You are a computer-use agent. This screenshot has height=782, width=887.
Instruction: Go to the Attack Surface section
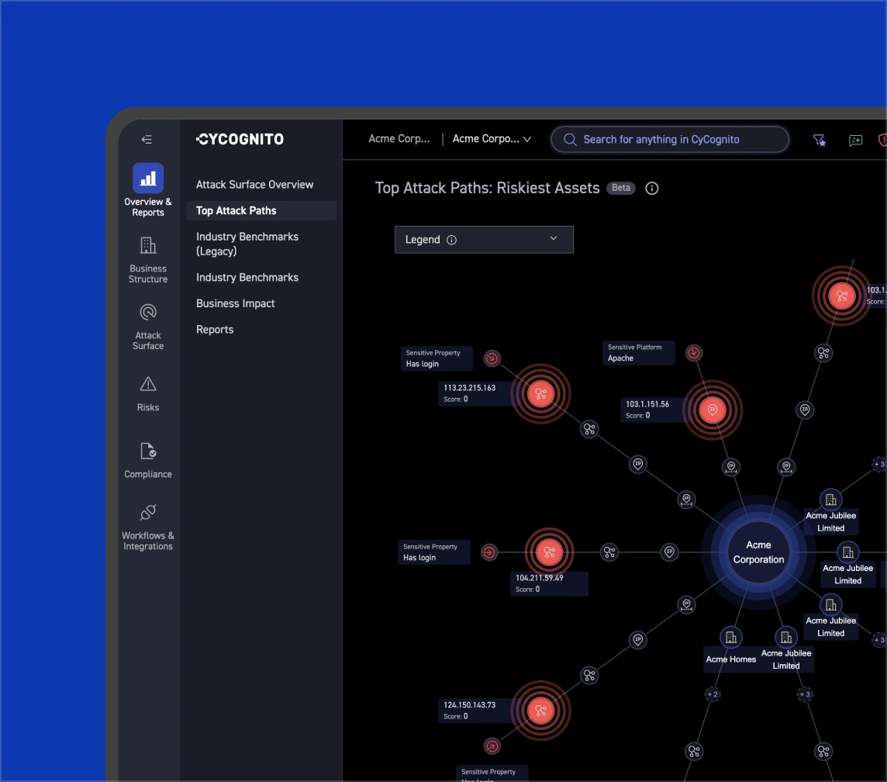point(147,327)
